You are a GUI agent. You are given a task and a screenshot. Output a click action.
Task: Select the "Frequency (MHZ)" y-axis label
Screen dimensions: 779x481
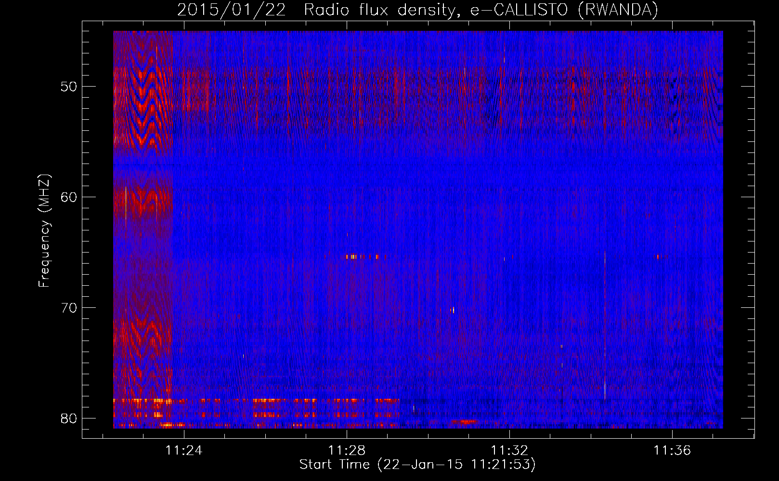(44, 231)
